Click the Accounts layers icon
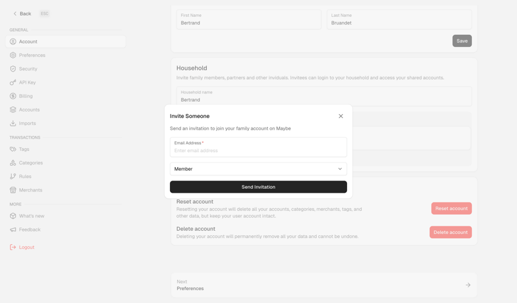The height and width of the screenshot is (303, 517). (13, 110)
